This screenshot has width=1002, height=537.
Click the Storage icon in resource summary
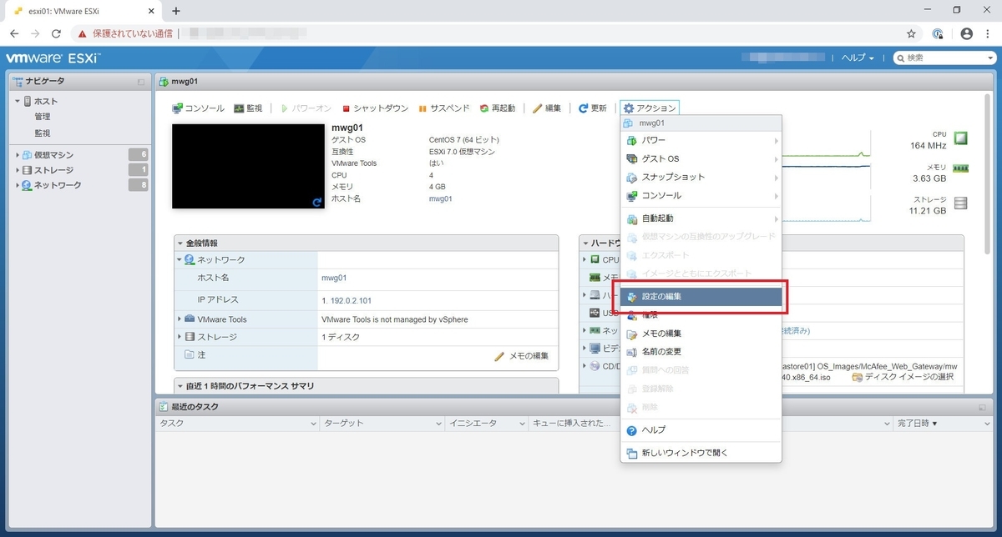pyautogui.click(x=960, y=203)
